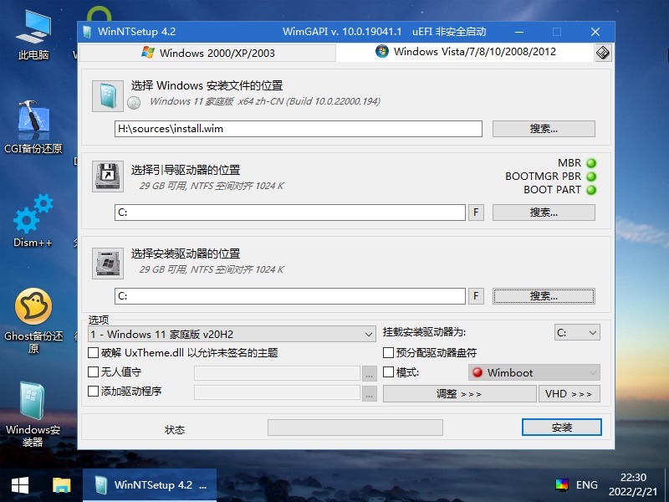
Task: Click the boot drive floppy icon
Action: (107, 177)
